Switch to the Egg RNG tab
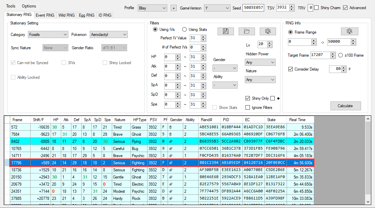Screen dimensions: 375x208 point(87,15)
